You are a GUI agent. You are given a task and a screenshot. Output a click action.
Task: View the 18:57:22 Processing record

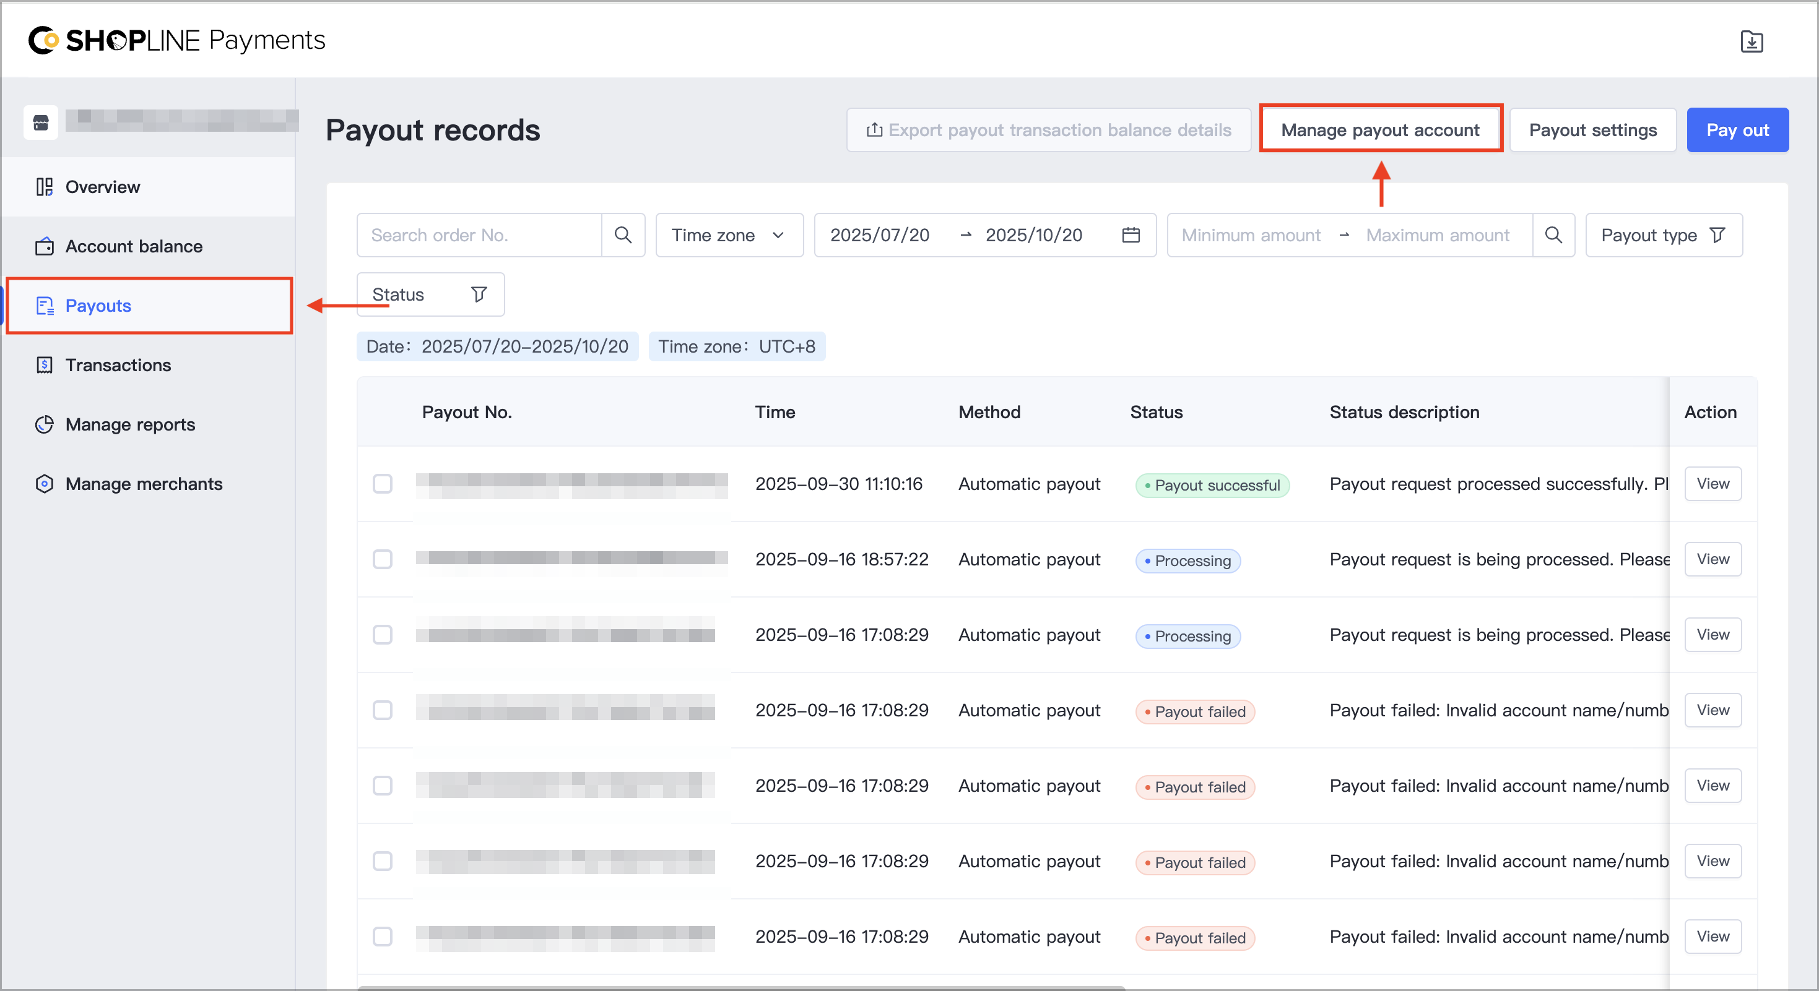click(x=1713, y=559)
